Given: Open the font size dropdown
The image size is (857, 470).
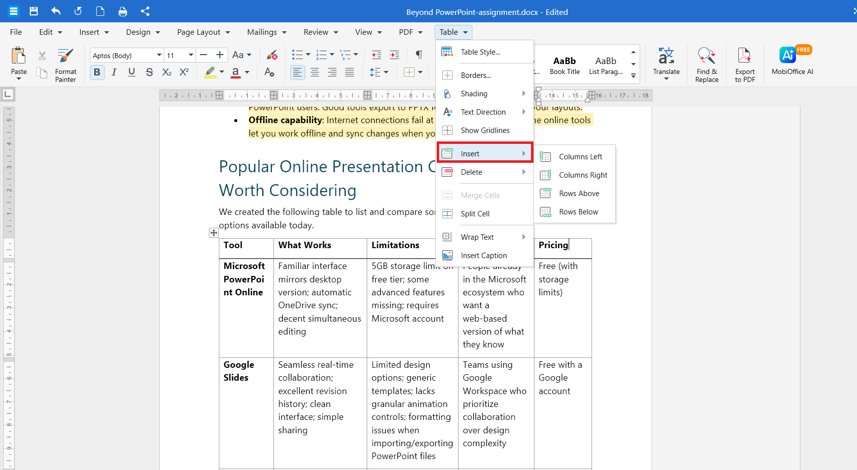Looking at the screenshot, I should click(191, 55).
